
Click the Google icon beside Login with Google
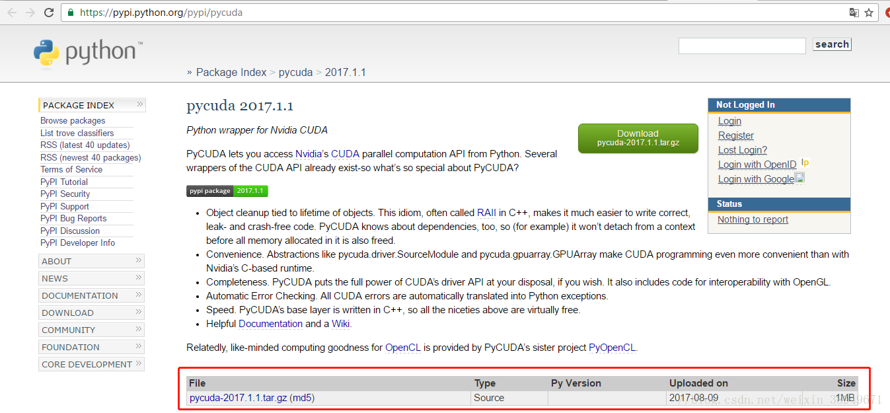click(799, 178)
